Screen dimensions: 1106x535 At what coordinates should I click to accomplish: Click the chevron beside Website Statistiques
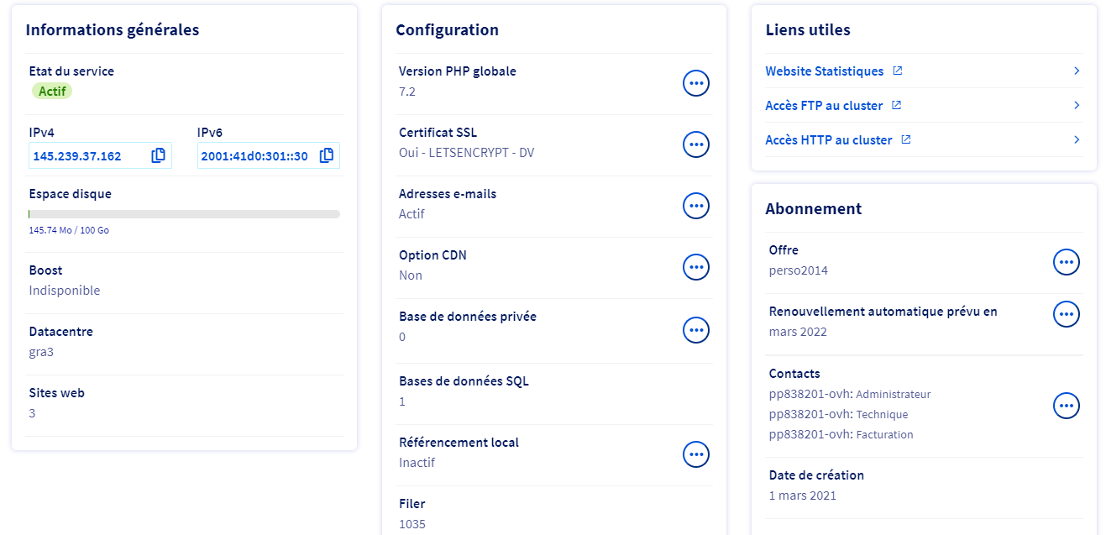point(1076,71)
